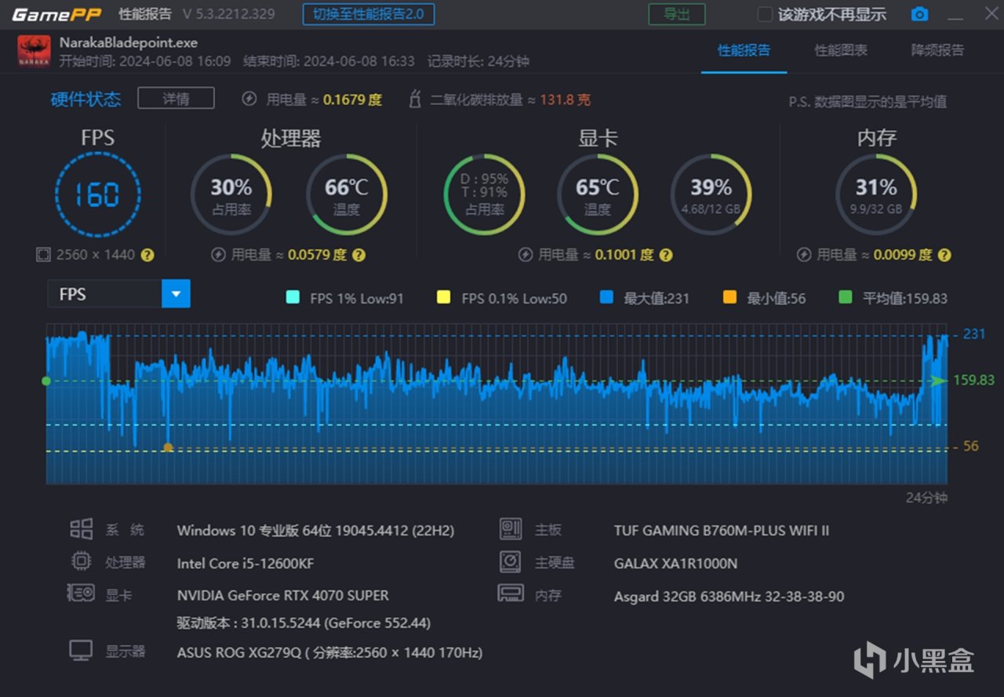Click the yellow FPS 0.1% Low swatch

(x=444, y=297)
